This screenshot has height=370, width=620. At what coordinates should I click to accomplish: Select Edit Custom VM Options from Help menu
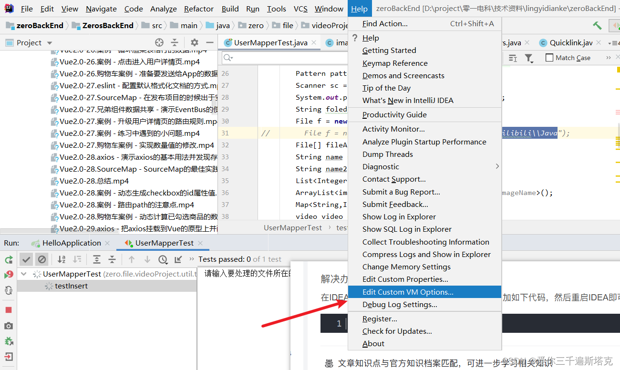tap(406, 292)
